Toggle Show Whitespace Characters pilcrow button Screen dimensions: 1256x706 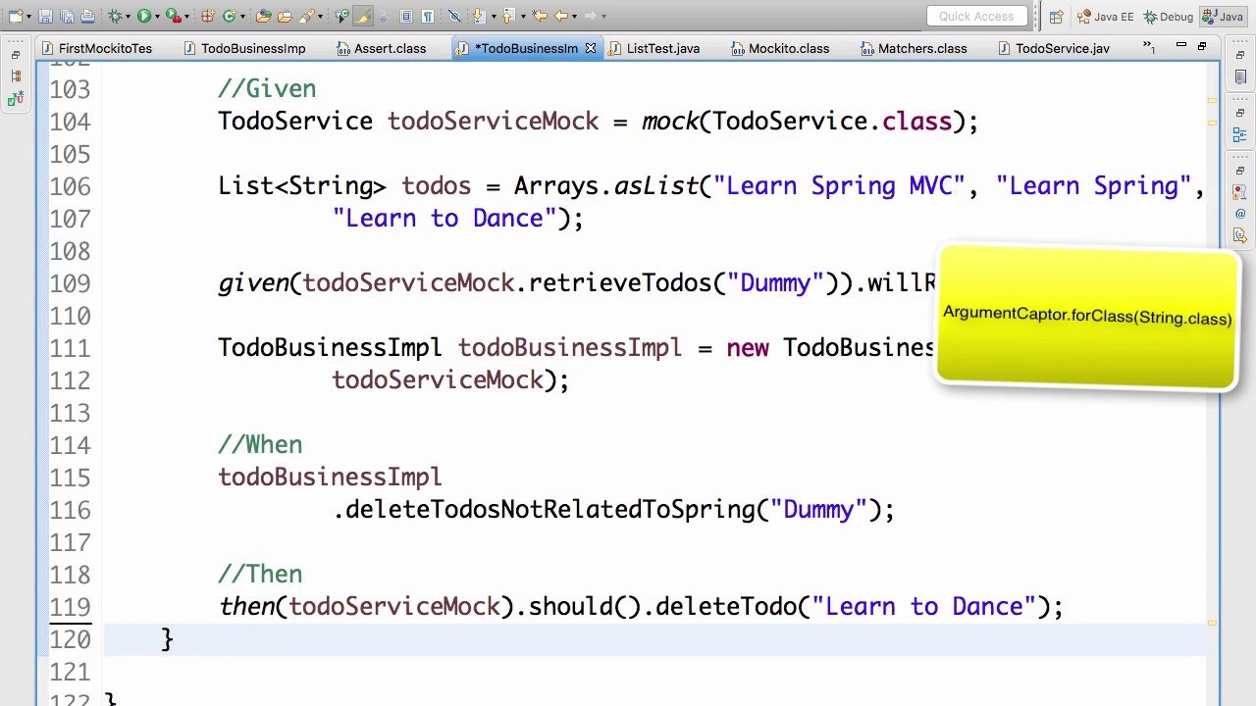428,16
